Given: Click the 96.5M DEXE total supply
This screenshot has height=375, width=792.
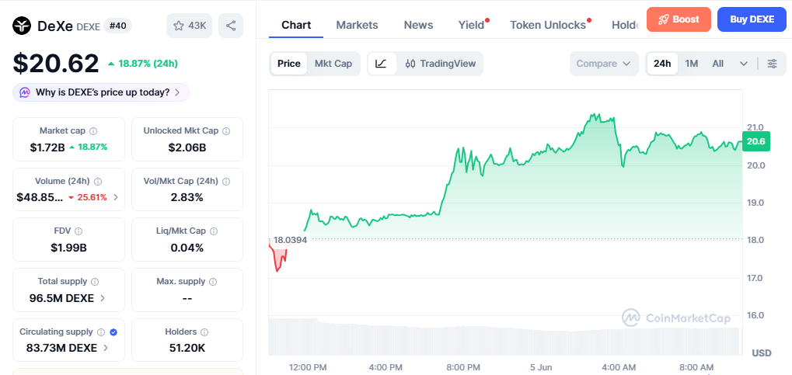Looking at the screenshot, I should (61, 298).
